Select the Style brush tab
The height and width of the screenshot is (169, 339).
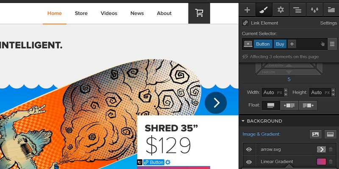pyautogui.click(x=264, y=10)
